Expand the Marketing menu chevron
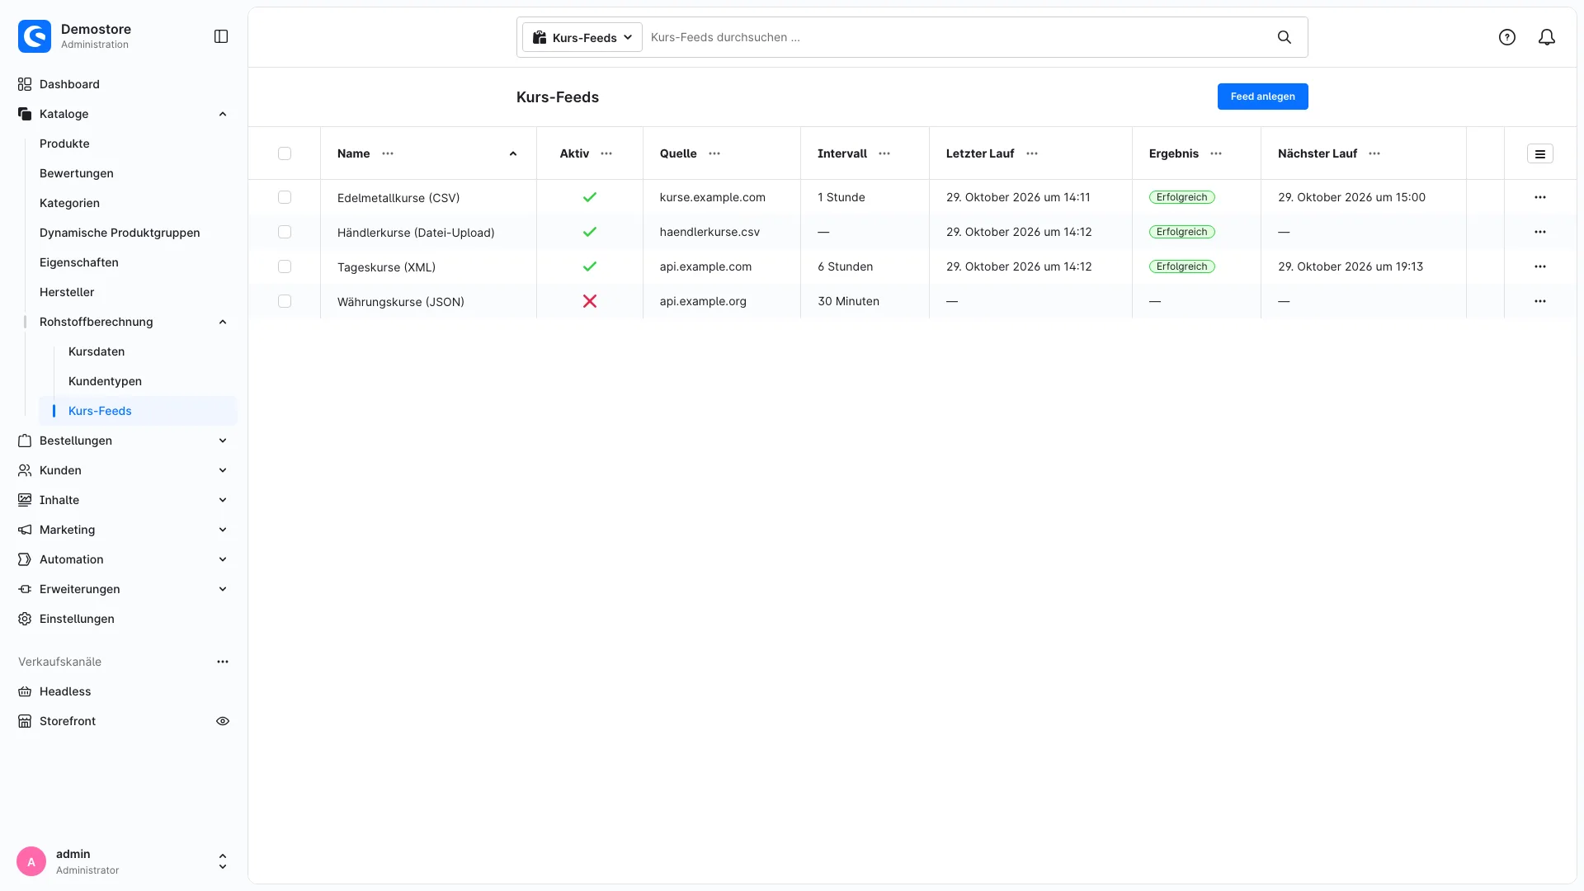The height and width of the screenshot is (891, 1584). pos(223,530)
